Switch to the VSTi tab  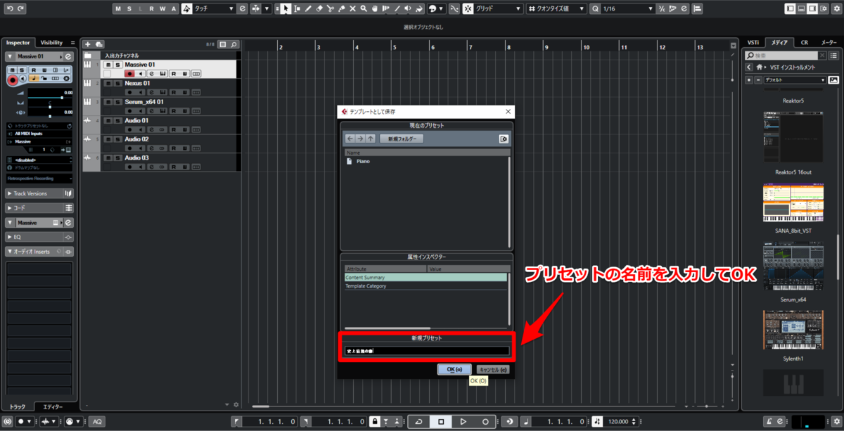coord(753,42)
